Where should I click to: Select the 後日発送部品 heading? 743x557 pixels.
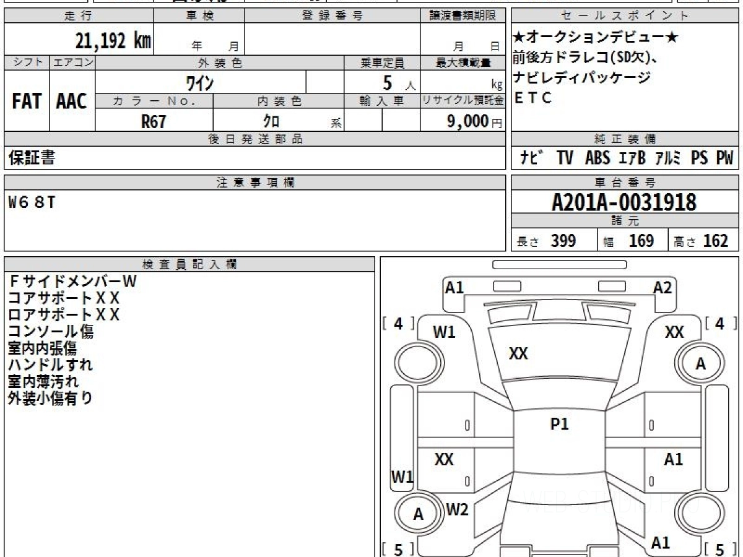point(255,139)
